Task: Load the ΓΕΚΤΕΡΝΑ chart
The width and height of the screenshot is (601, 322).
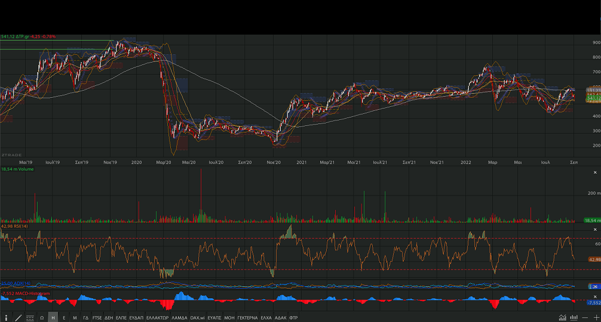Action: click(247, 318)
